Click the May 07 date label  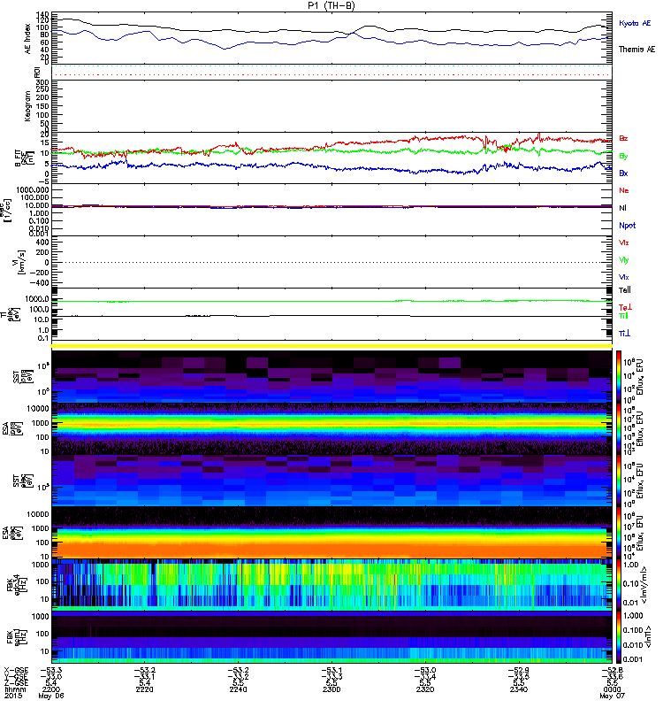coord(612,696)
